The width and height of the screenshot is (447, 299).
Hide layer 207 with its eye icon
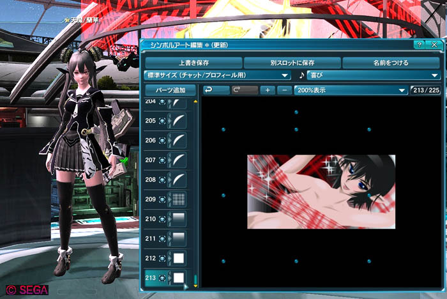coord(162,160)
